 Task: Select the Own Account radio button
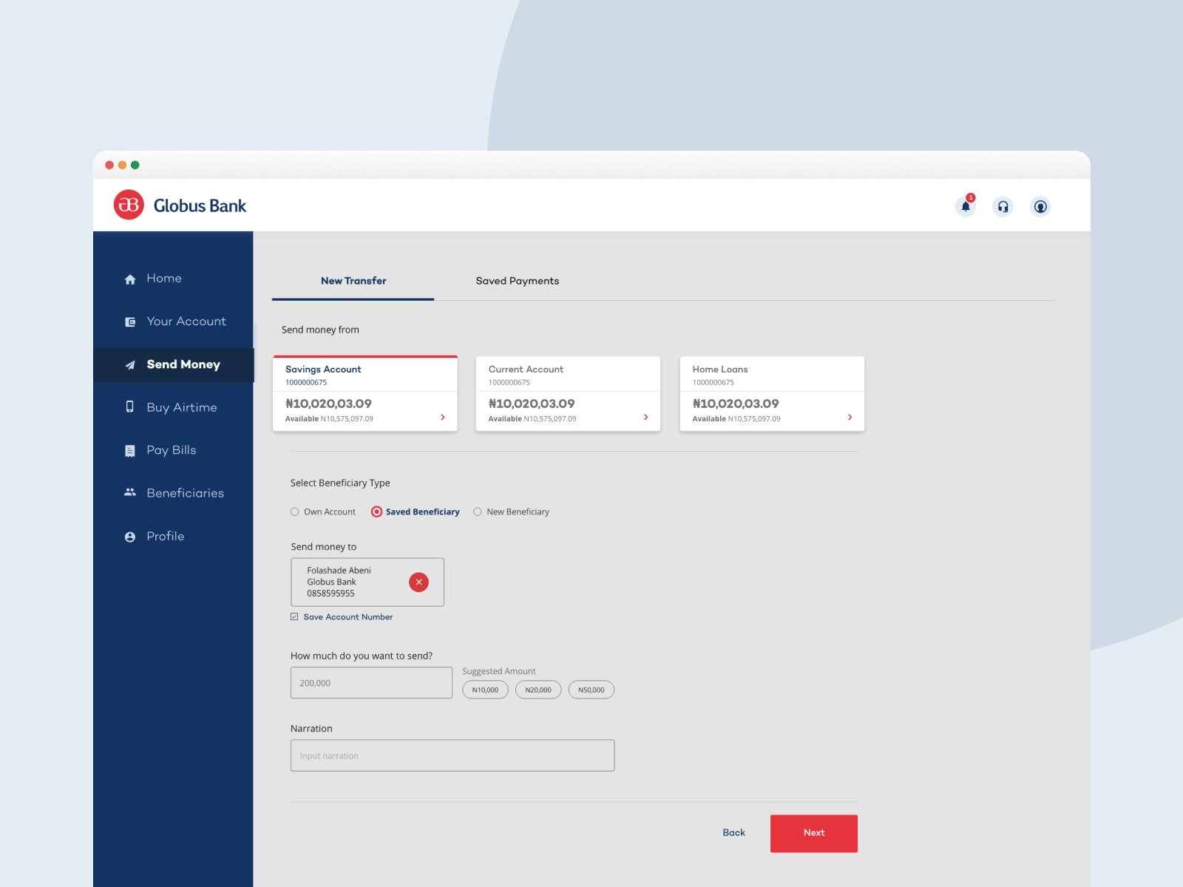[295, 512]
